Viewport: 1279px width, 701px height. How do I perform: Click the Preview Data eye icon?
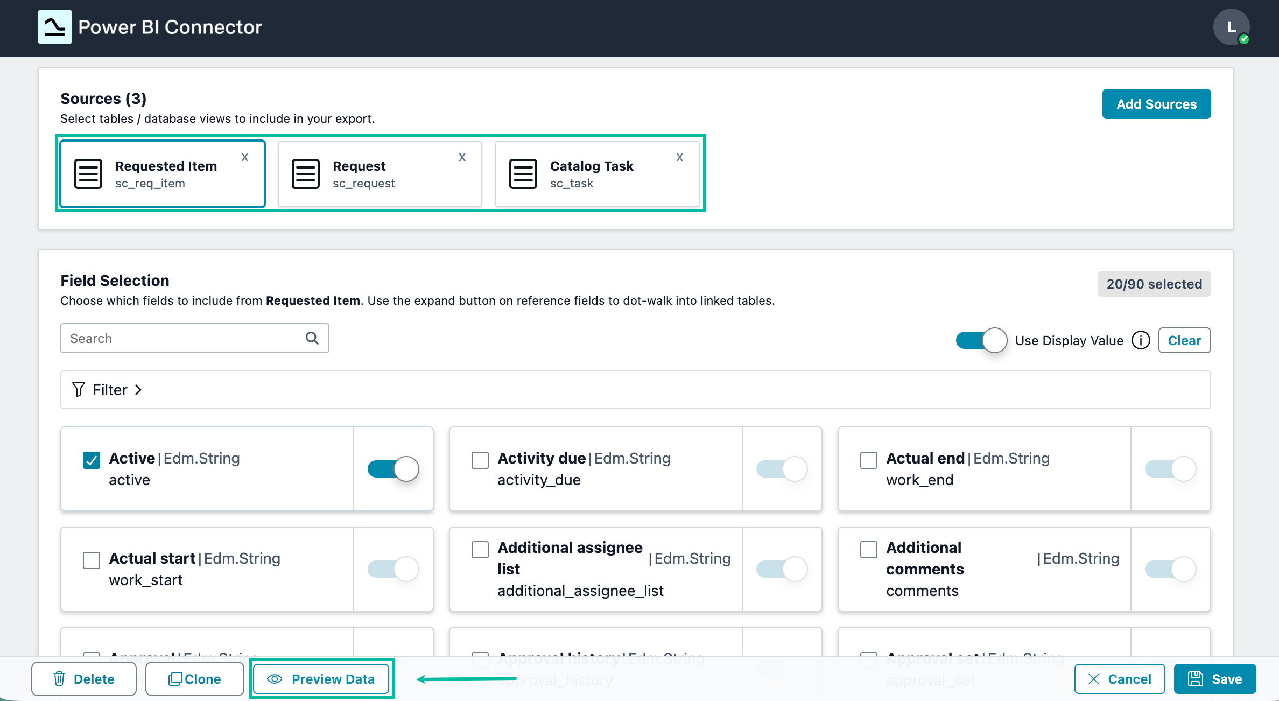(x=275, y=679)
